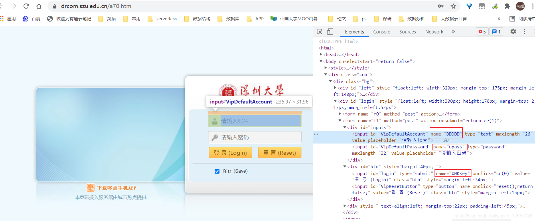Open the 大数据云计算 bookmark folder
535x221 pixels.
coord(449,19)
